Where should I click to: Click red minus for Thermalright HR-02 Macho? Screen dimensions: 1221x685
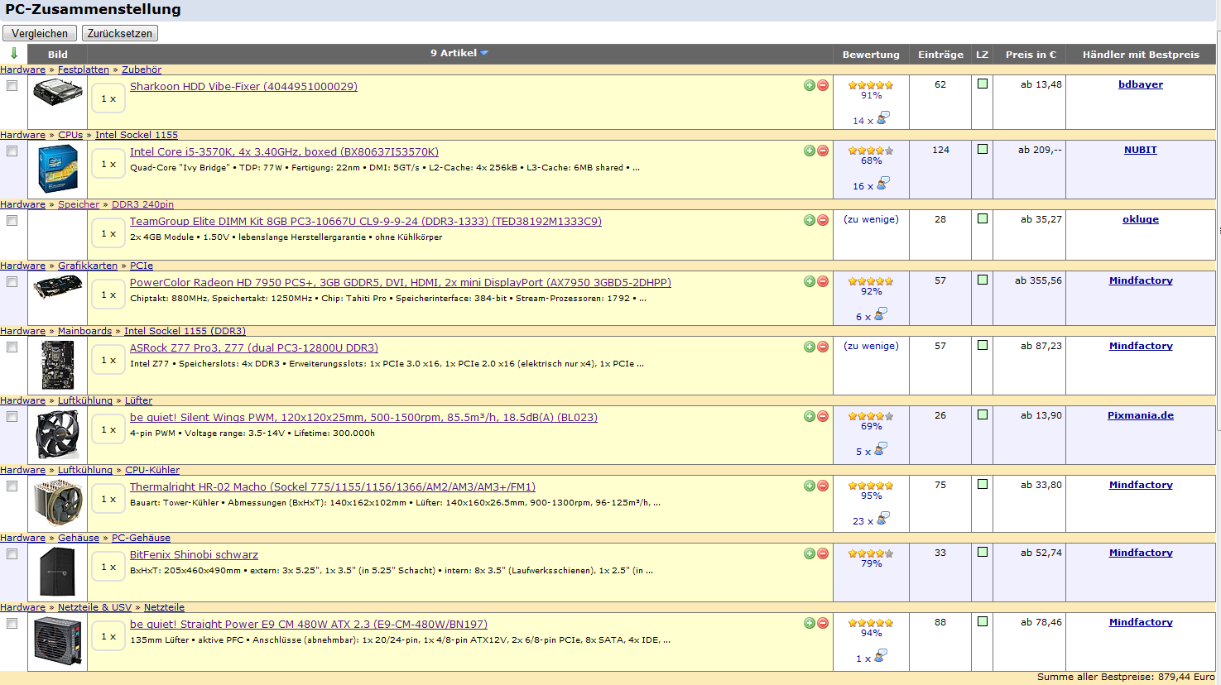click(x=823, y=486)
